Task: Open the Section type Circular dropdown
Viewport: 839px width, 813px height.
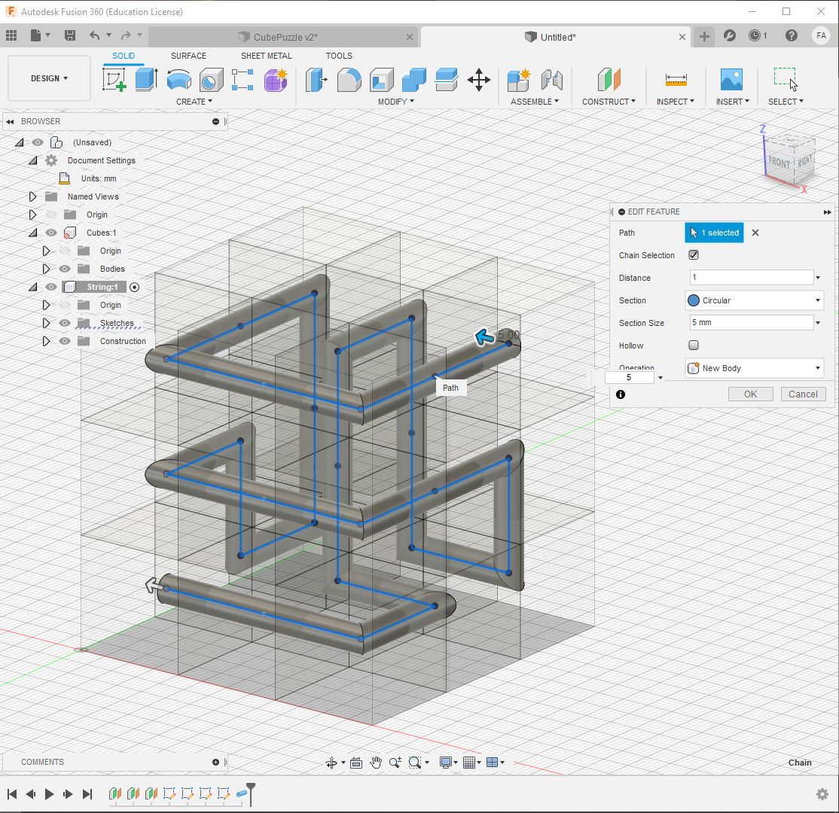Action: (x=754, y=300)
